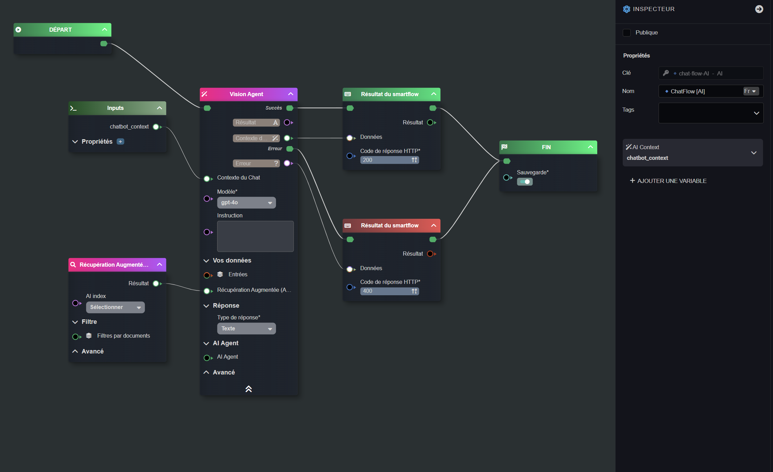Open the gpt-4o model dropdown

pyautogui.click(x=246, y=203)
